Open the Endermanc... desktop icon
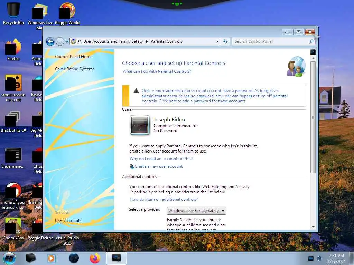 (13, 158)
